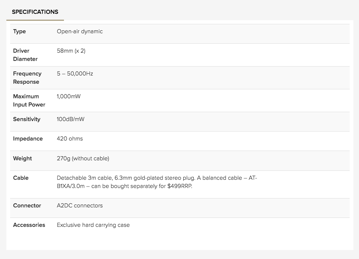Click the Frequency Response label
Image resolution: width=359 pixels, height=259 pixels.
tap(27, 78)
